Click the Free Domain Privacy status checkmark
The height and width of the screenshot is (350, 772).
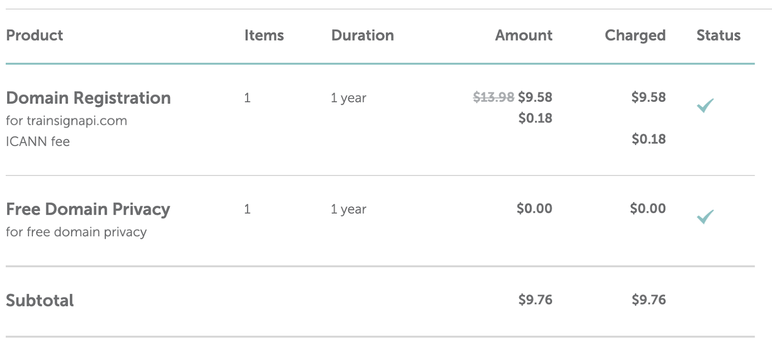click(x=705, y=216)
